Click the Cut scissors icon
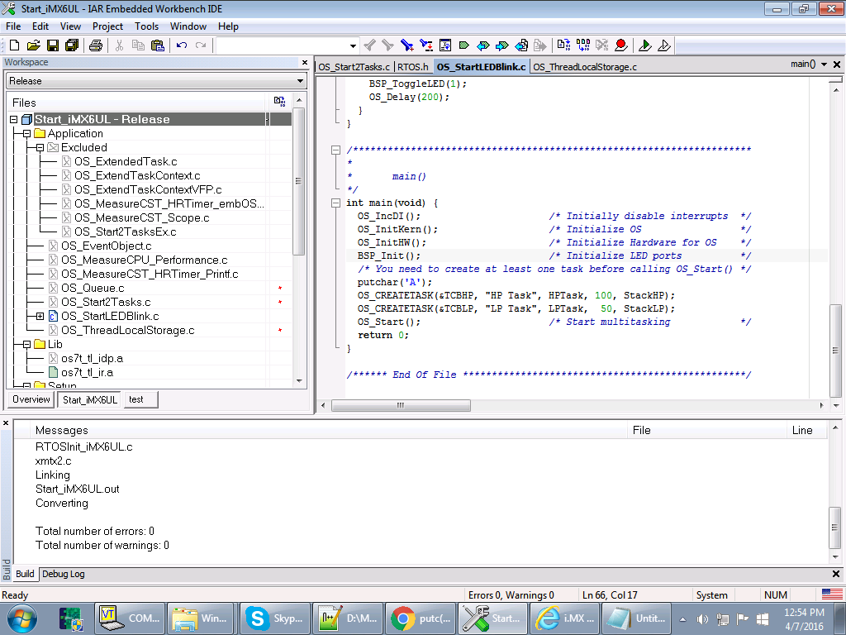This screenshot has height=635, width=846. point(119,45)
